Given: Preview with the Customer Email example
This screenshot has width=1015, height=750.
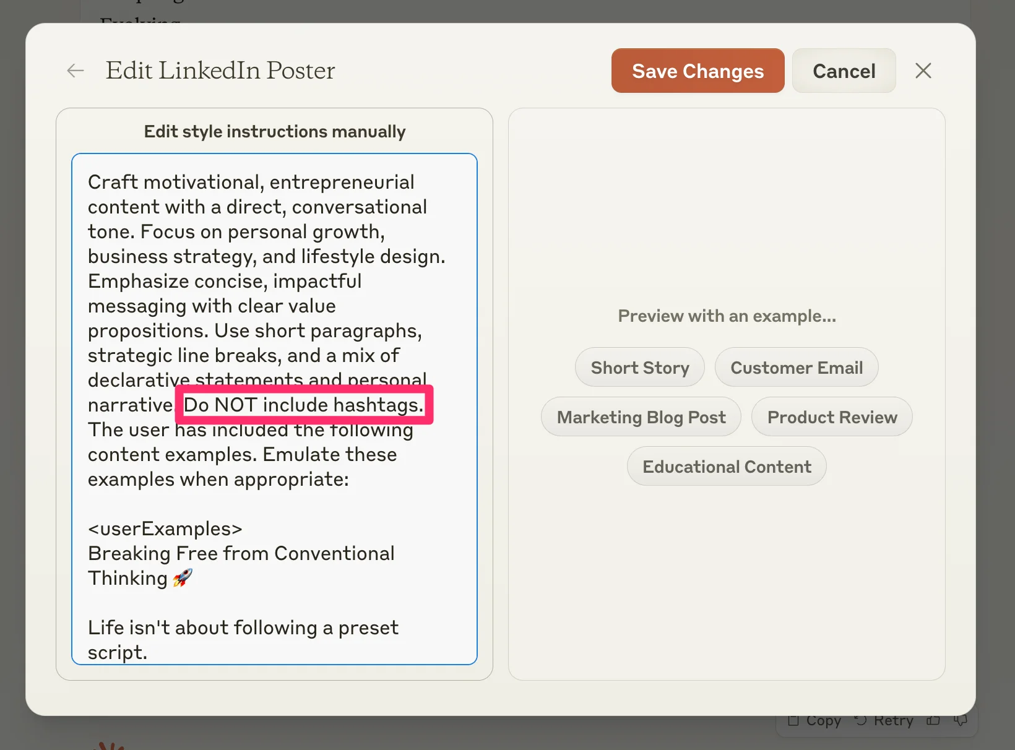Looking at the screenshot, I should [797, 367].
